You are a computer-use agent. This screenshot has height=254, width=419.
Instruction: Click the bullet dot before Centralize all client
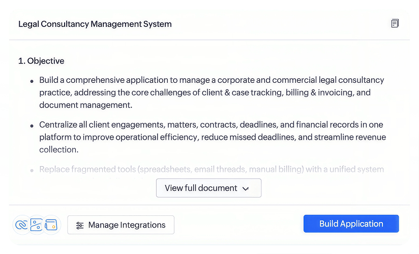click(x=32, y=126)
